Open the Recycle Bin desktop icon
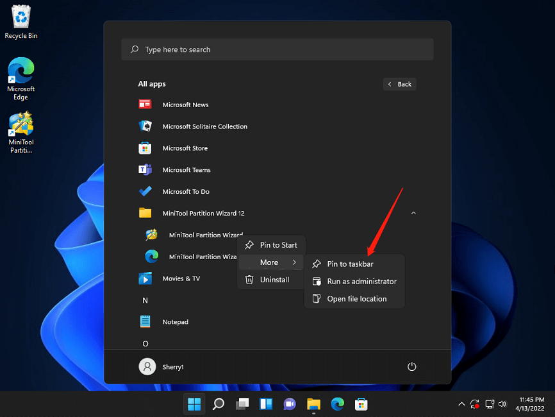The width and height of the screenshot is (555, 417). click(21, 21)
